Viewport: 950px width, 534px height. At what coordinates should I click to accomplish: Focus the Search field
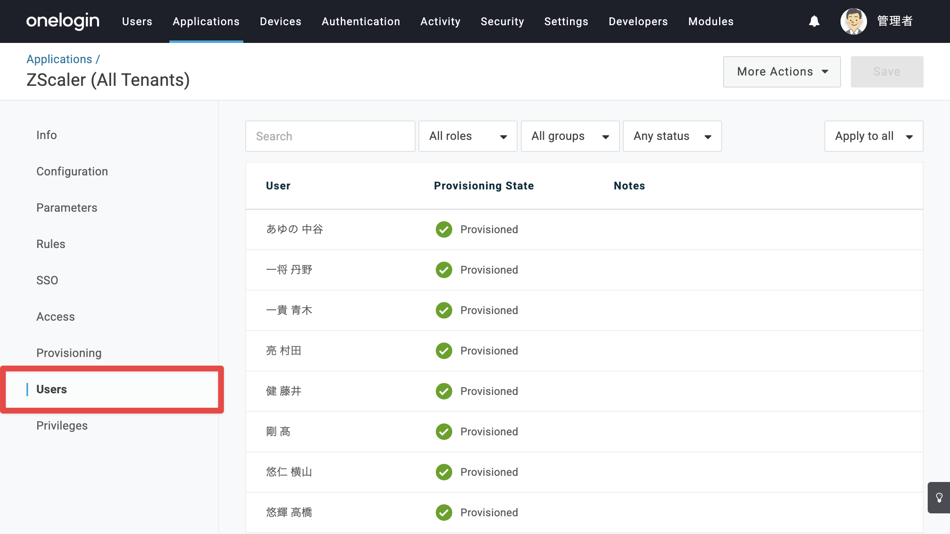(x=330, y=136)
